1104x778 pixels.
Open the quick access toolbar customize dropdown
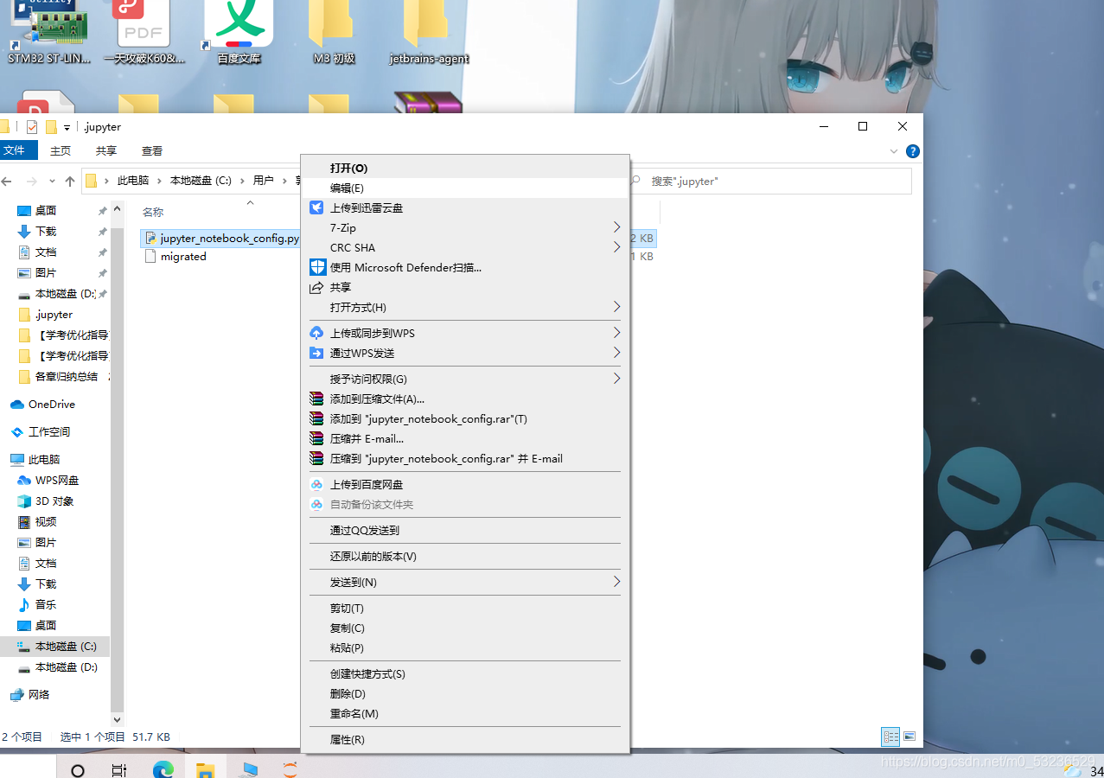coord(67,128)
